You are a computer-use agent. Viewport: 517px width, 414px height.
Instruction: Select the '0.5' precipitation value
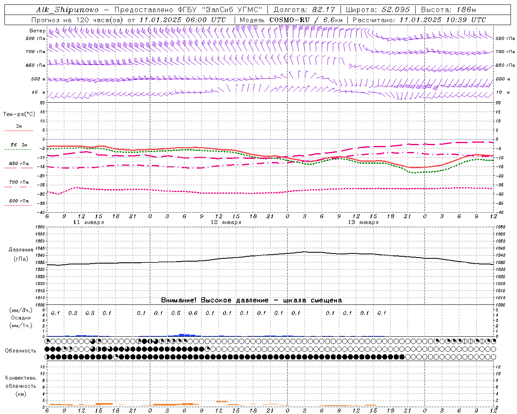[176, 313]
